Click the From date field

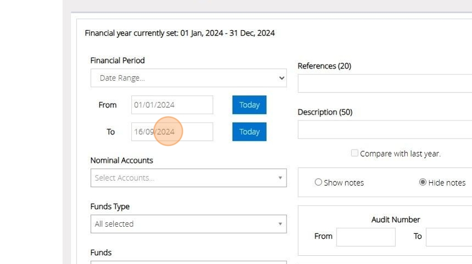172,105
